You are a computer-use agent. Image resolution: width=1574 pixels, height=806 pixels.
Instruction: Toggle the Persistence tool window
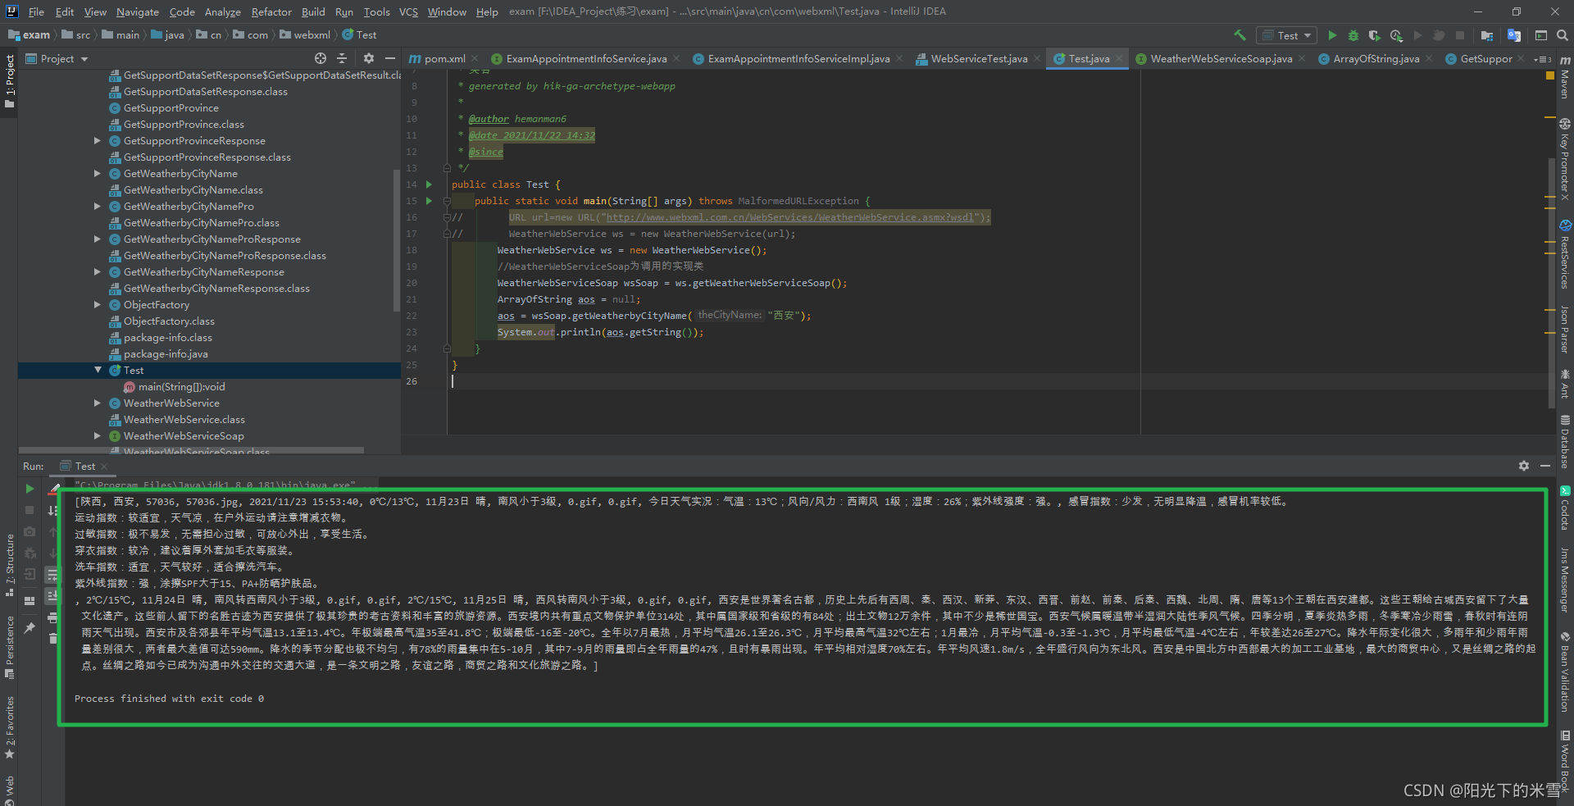point(9,648)
